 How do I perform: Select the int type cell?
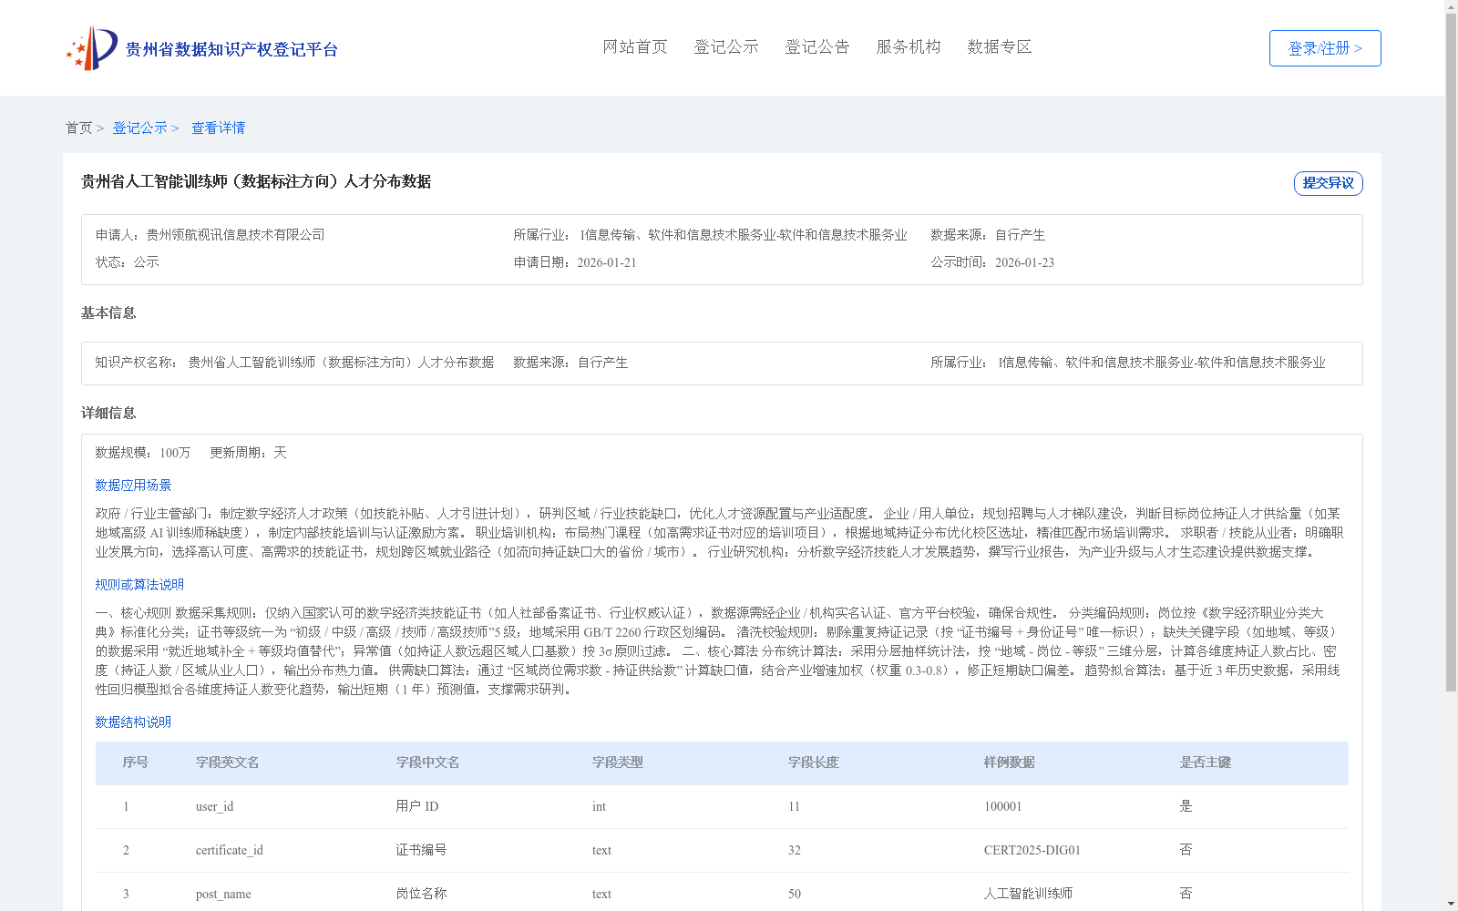(599, 806)
